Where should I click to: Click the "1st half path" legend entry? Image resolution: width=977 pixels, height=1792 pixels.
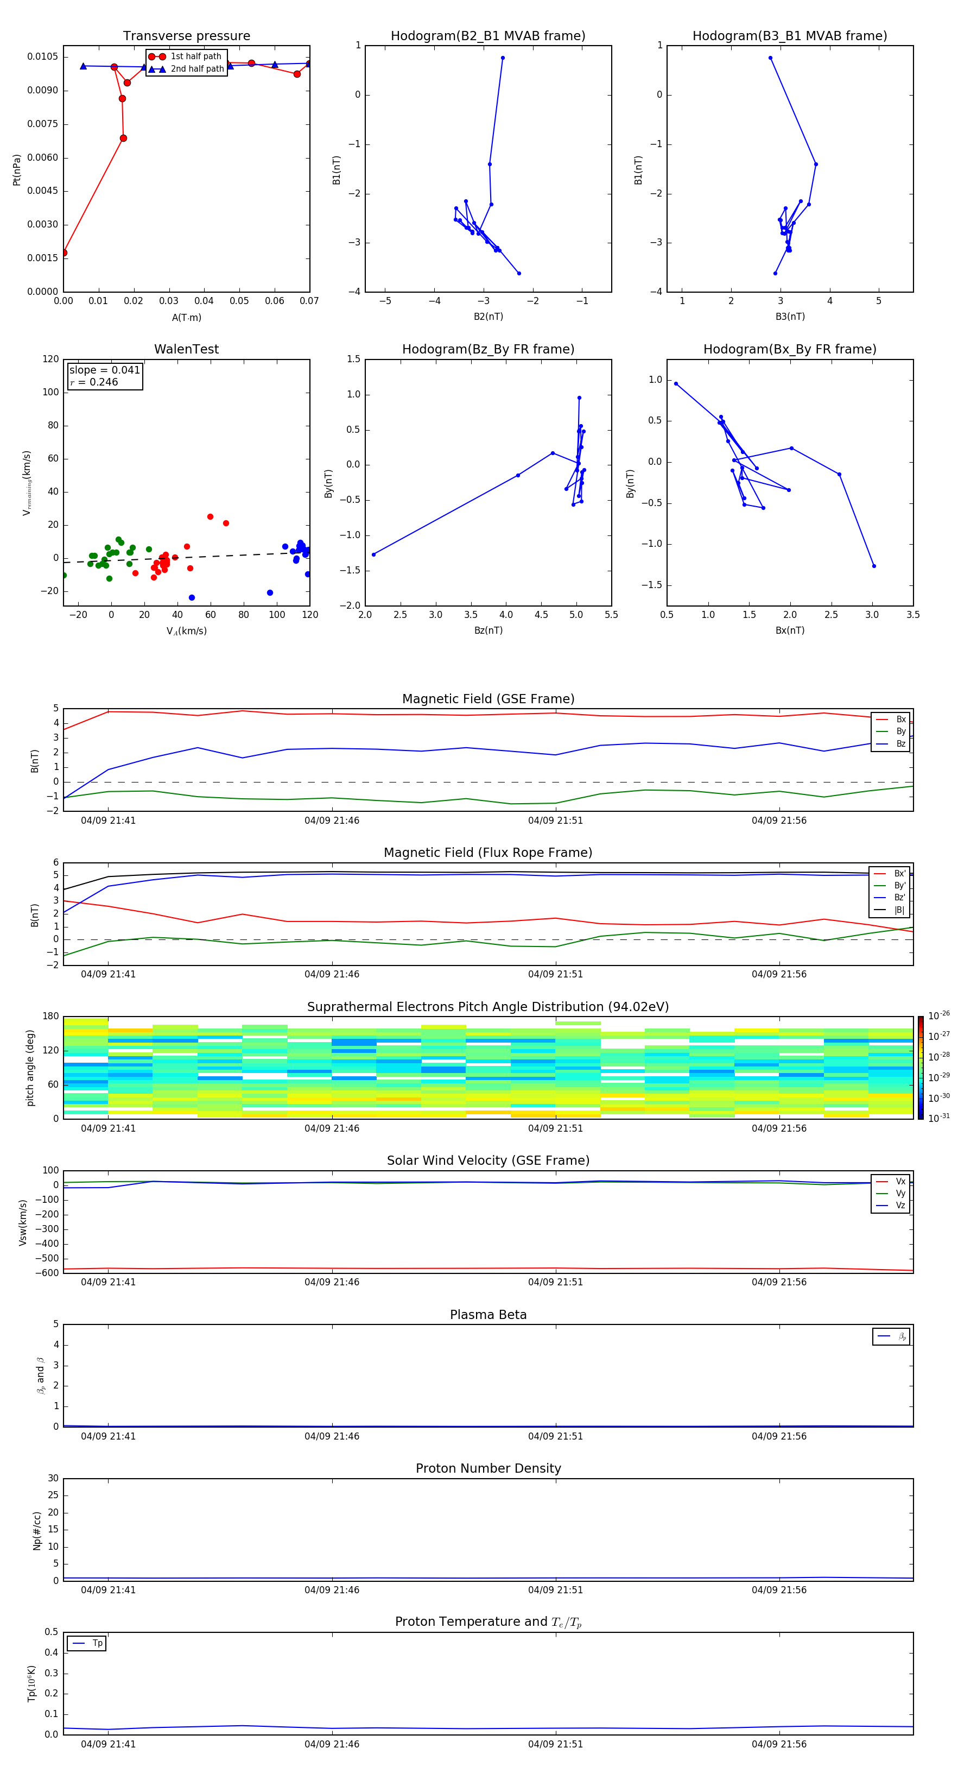[186, 56]
